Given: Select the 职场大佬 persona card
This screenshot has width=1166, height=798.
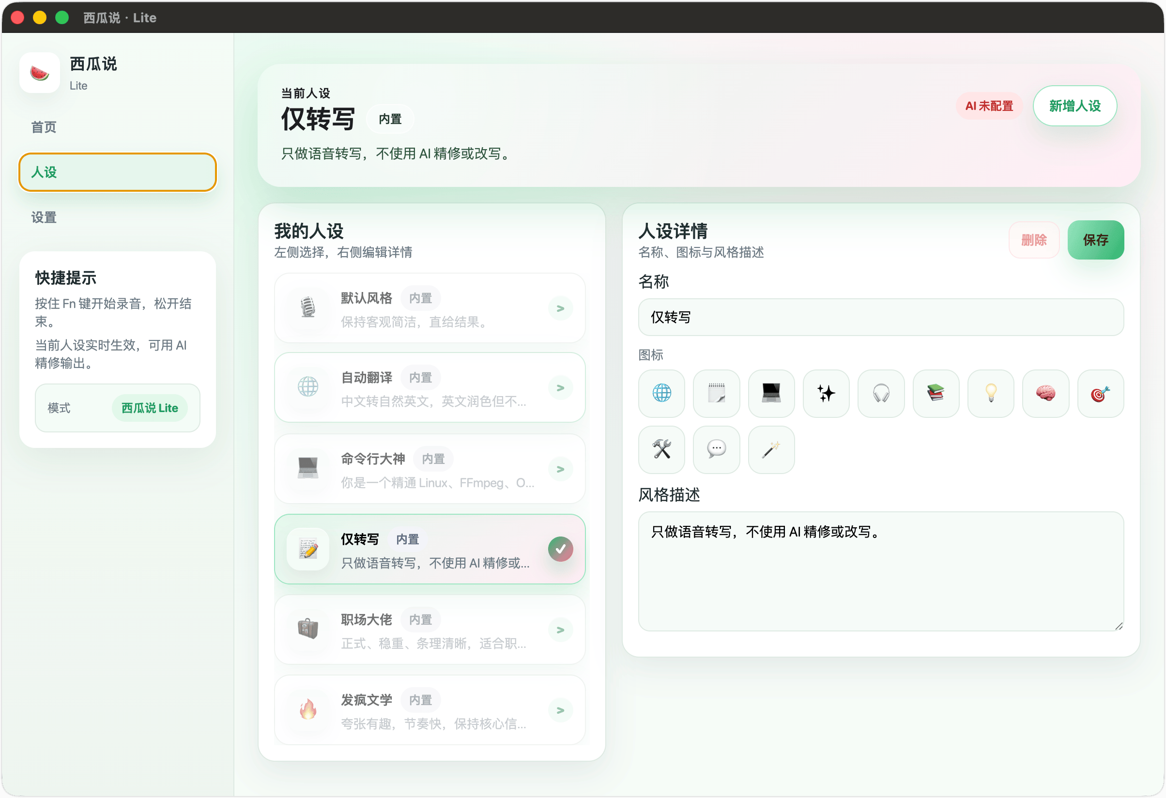Looking at the screenshot, I should (x=430, y=630).
